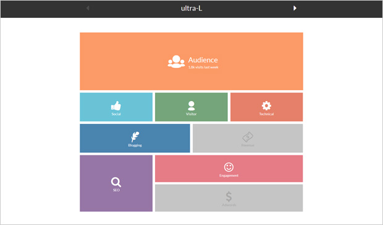The width and height of the screenshot is (383, 225).
Task: Click the Social label
Action: pos(116,114)
